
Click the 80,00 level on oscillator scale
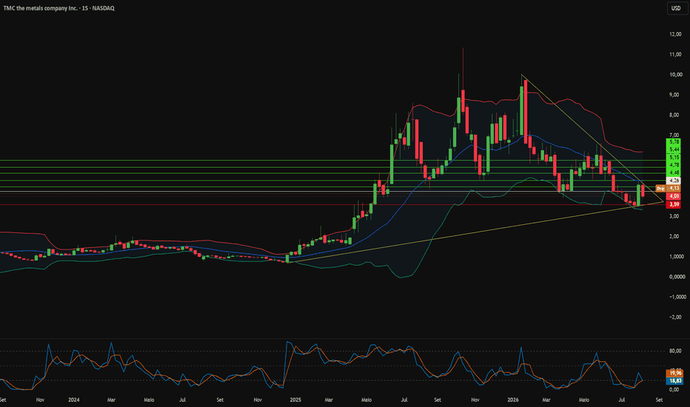675,351
